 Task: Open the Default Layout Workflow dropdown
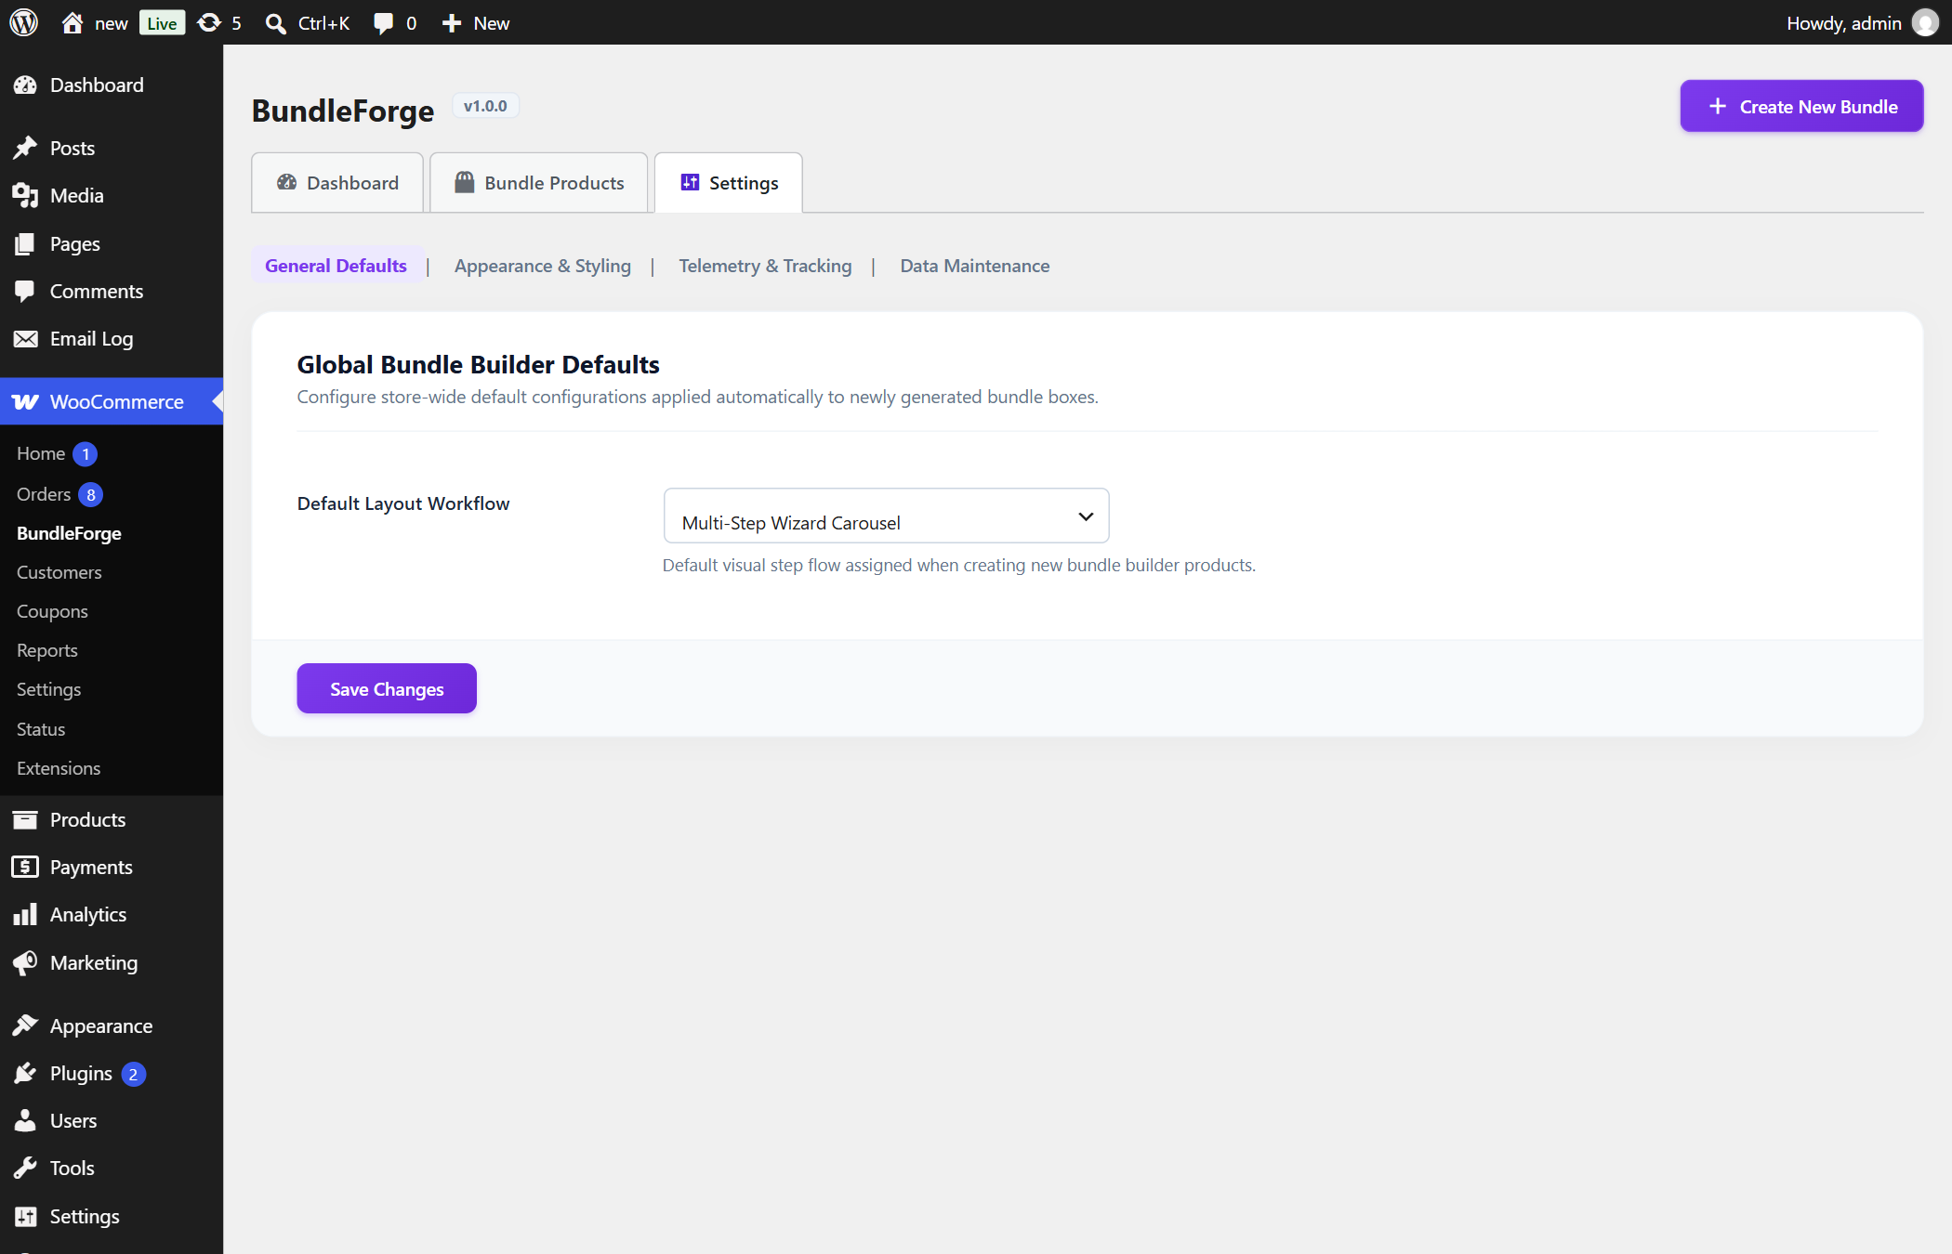click(886, 516)
